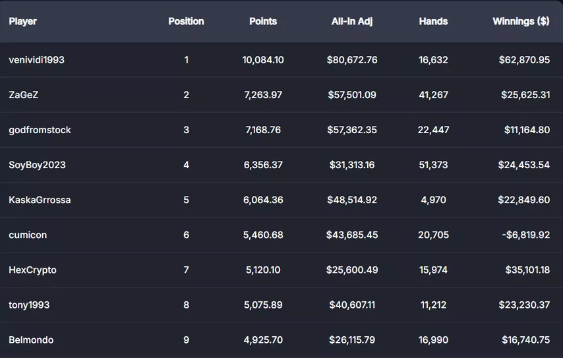Click HexCrypto's All-In Adj $25,600.49
This screenshot has height=358, width=563.
coord(352,270)
